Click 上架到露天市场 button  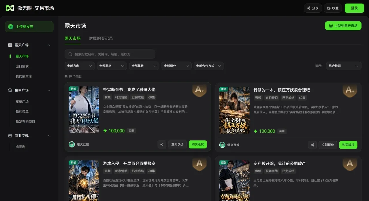tap(343, 26)
